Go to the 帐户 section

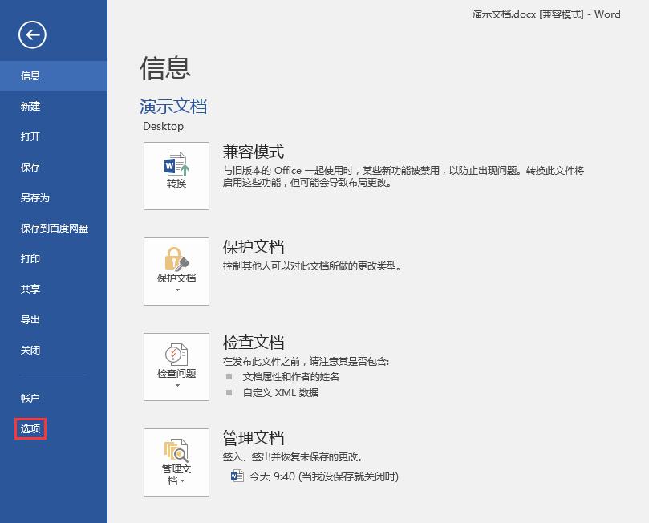30,398
